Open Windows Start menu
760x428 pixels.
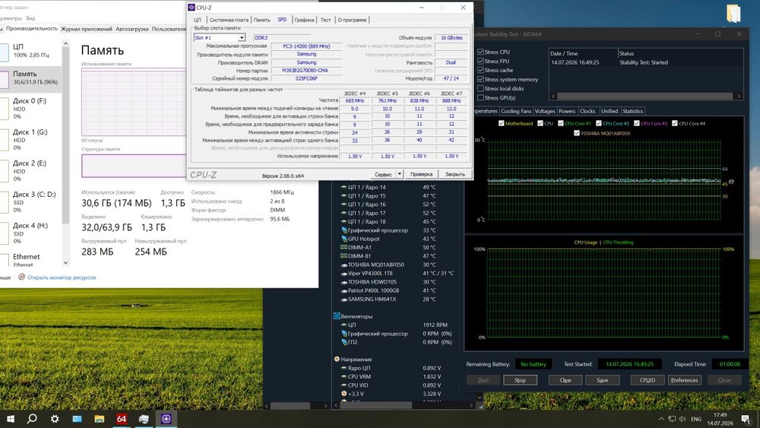pos(10,419)
